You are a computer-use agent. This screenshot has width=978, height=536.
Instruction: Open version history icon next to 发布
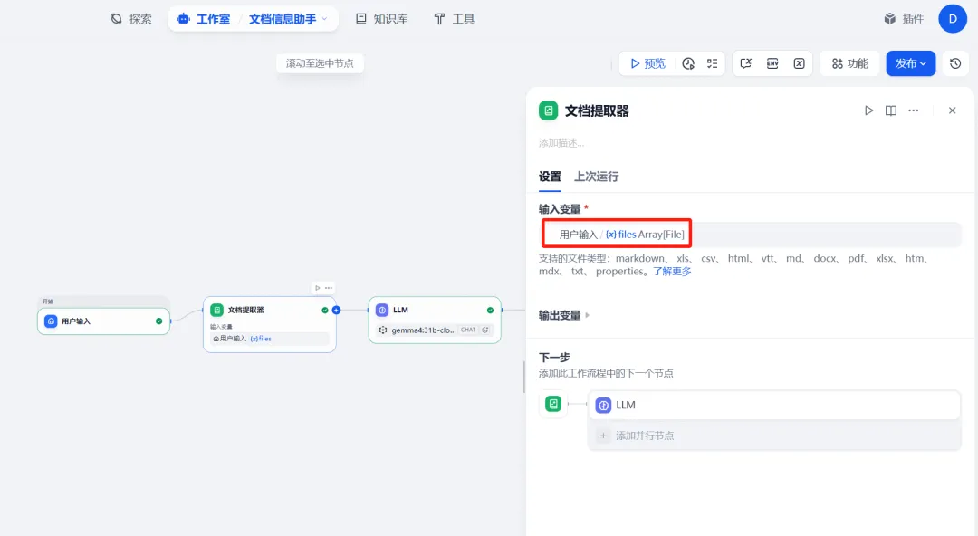(x=955, y=63)
